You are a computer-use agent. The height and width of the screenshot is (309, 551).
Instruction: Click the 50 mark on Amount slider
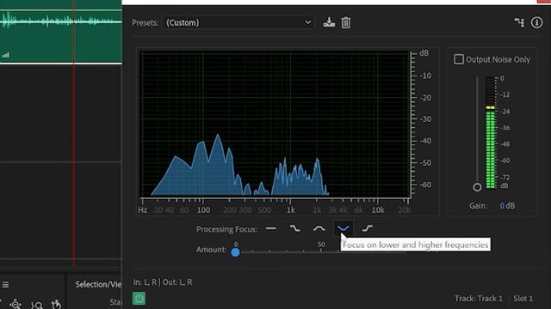(x=321, y=245)
